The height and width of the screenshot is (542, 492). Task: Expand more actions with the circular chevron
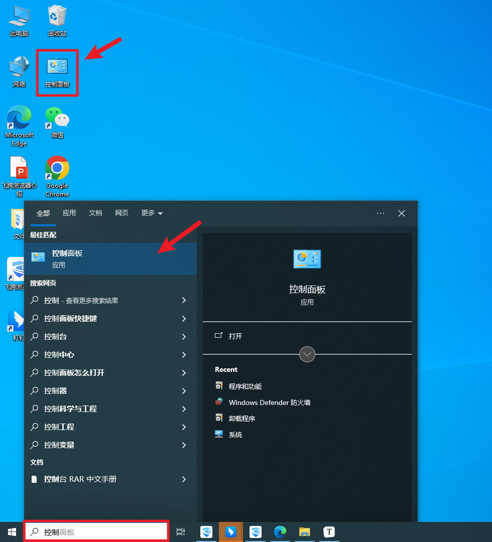(x=307, y=354)
